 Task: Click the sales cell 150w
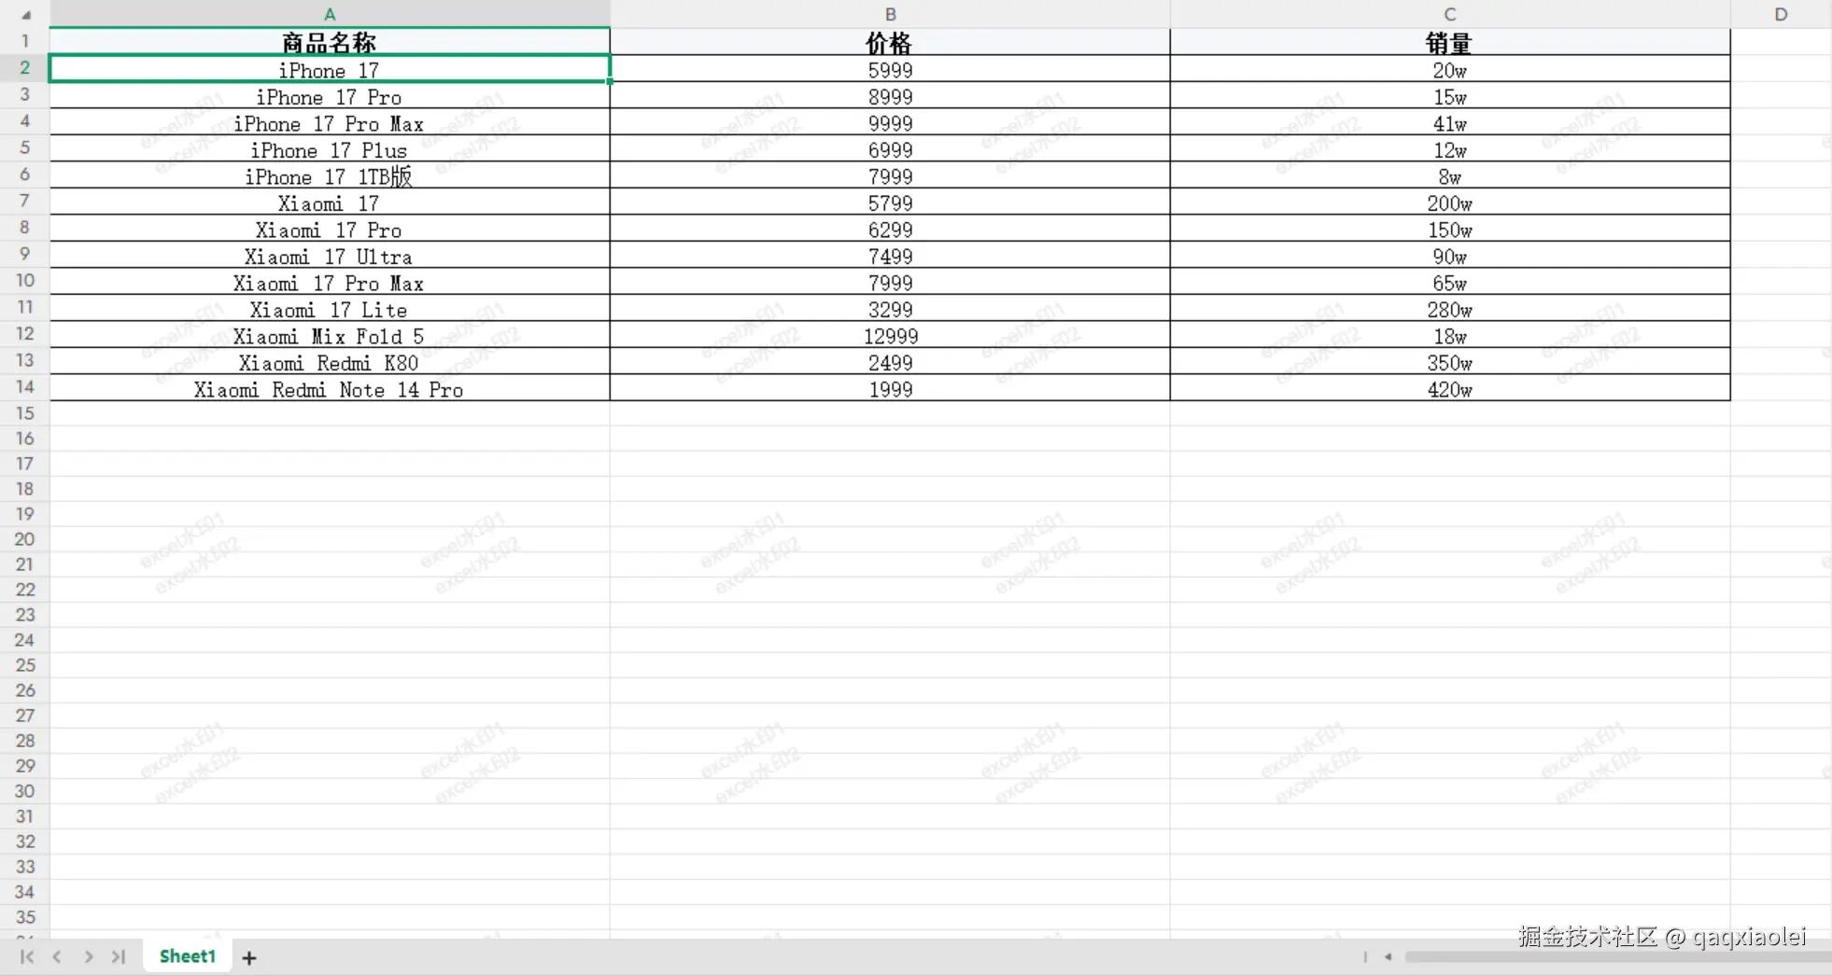point(1449,229)
